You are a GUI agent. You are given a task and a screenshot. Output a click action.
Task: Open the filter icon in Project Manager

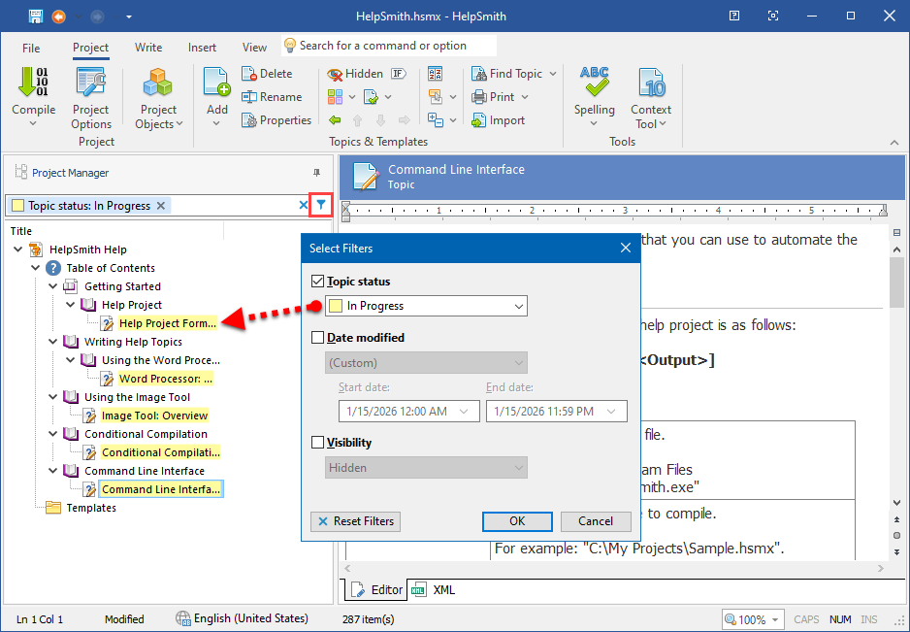[x=321, y=205]
